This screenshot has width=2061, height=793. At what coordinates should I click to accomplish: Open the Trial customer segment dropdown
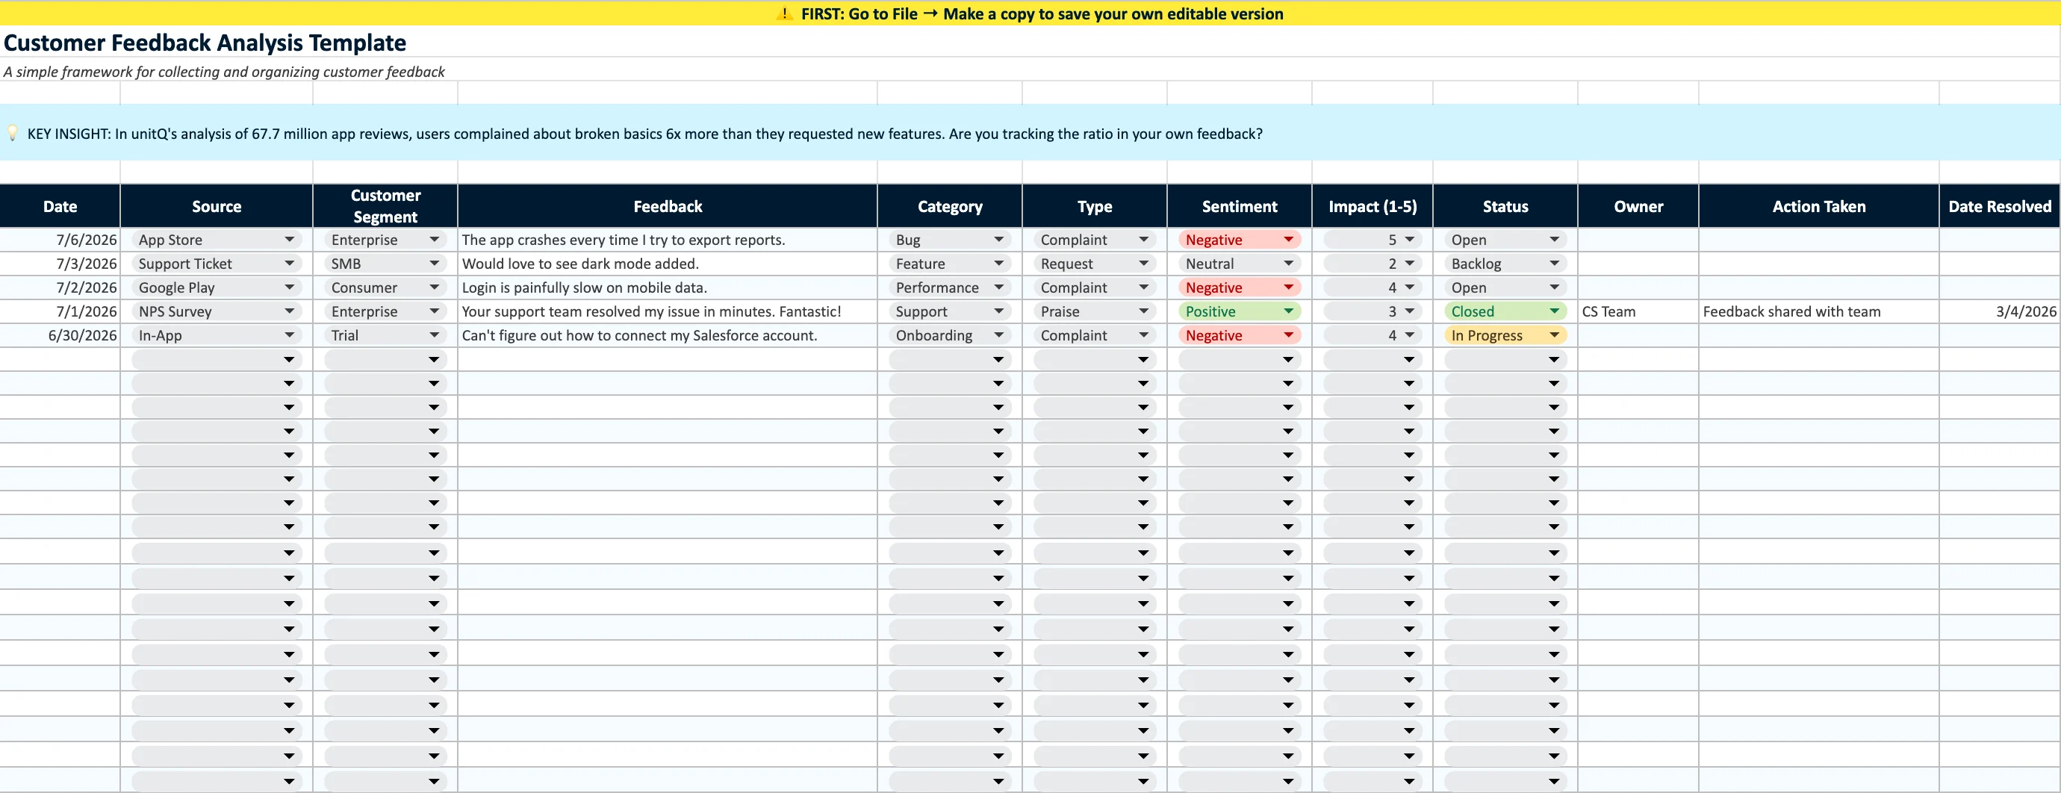pyautogui.click(x=385, y=335)
